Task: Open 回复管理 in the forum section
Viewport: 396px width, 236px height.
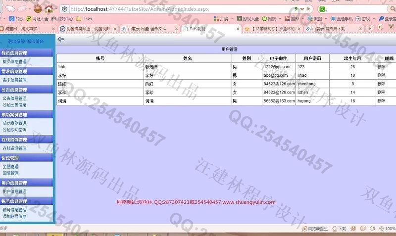Action: (10, 173)
